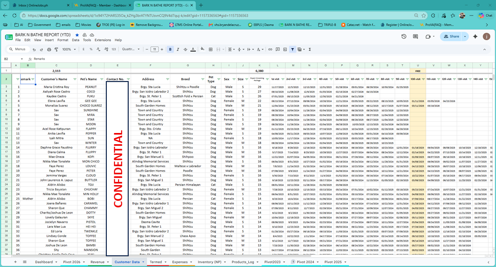496x267 pixels.
Task: Open Functions sigma icon
Action: [310, 49]
